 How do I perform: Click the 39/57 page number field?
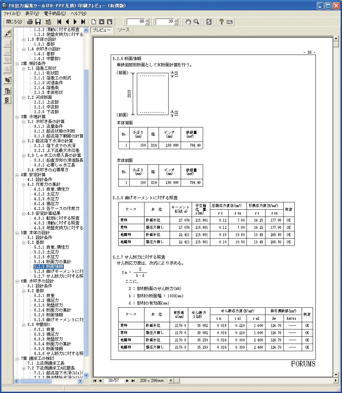click(114, 381)
